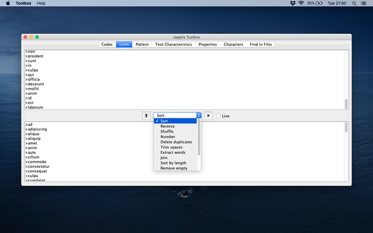This screenshot has width=373, height=233.
Task: Open the Text Characteristics tab
Action: click(174, 44)
